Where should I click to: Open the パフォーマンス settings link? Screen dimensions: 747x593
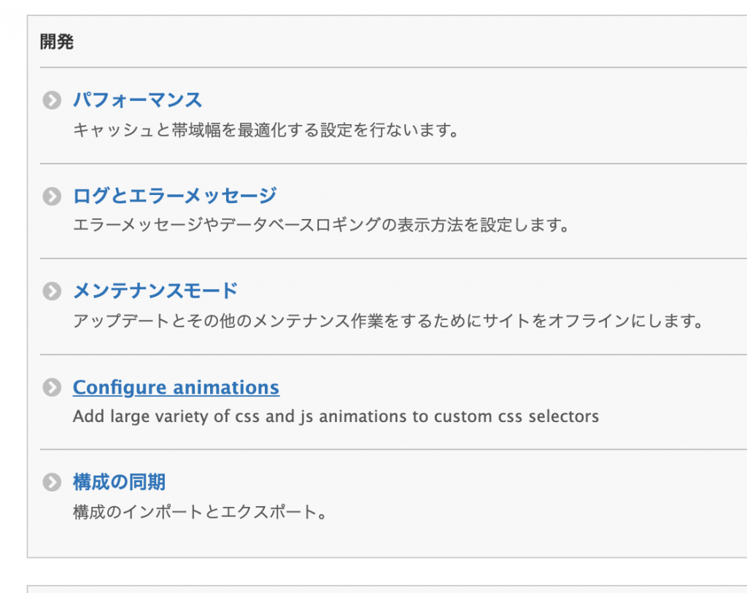click(137, 100)
